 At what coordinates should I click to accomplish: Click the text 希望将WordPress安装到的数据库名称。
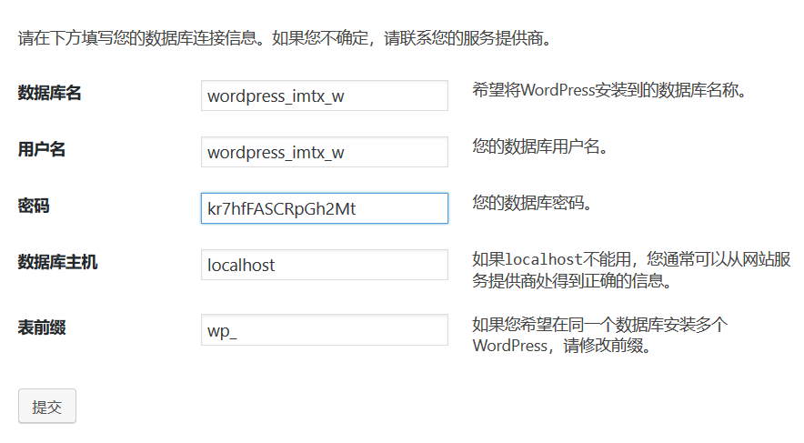click(x=609, y=90)
